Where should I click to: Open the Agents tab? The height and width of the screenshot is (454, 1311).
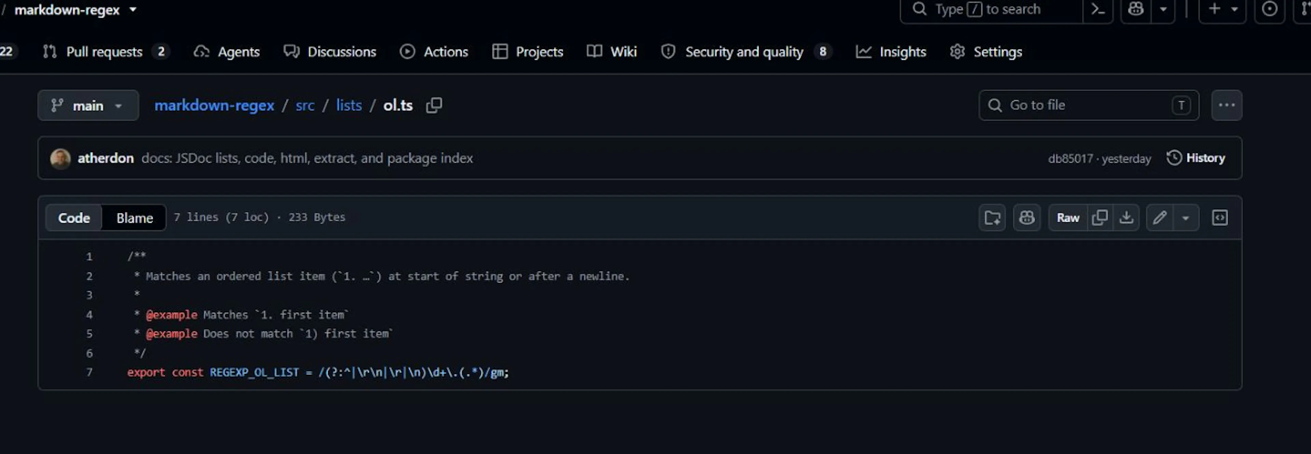tap(227, 52)
